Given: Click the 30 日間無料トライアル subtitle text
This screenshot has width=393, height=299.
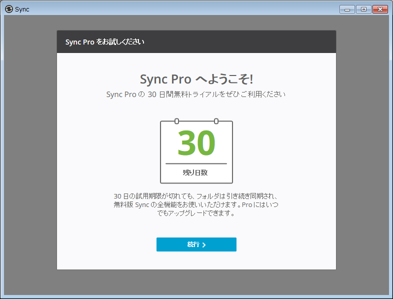Looking at the screenshot, I should click(195, 94).
